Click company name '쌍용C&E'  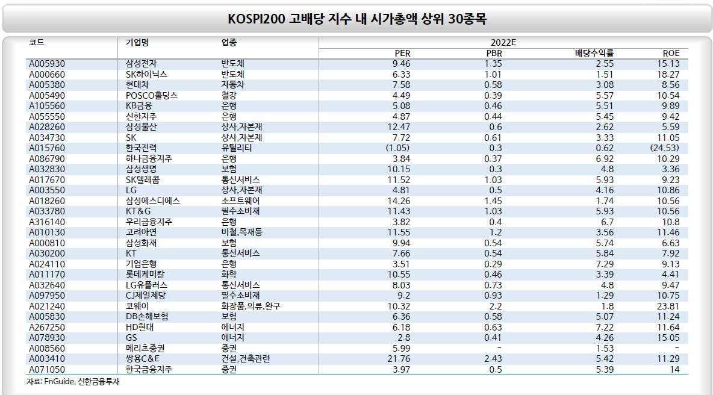pyautogui.click(x=143, y=359)
